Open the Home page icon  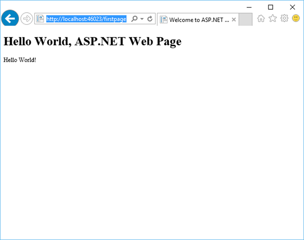(261, 19)
